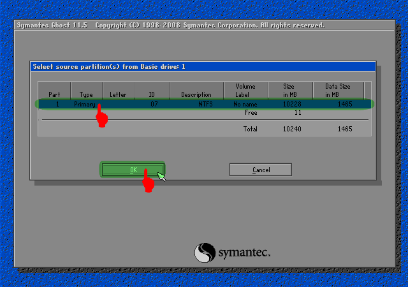Click the Symantec Ghost 11.5 title text

coord(52,26)
